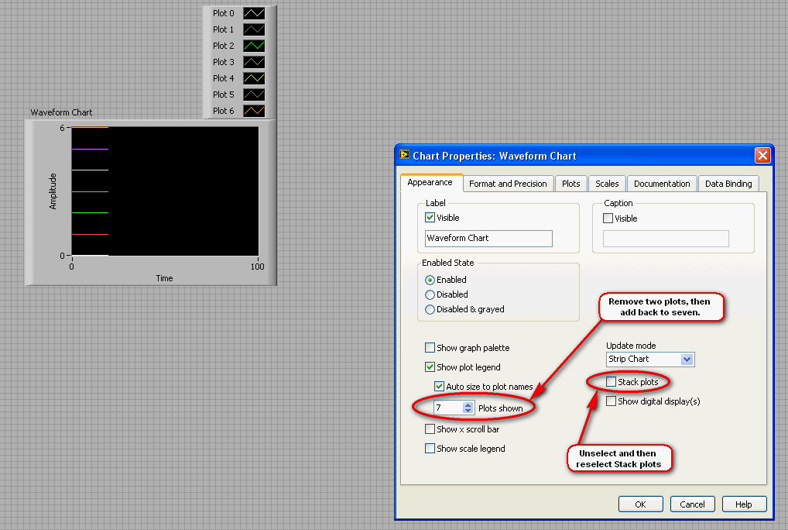Switch to the Scales tab

[x=607, y=184]
